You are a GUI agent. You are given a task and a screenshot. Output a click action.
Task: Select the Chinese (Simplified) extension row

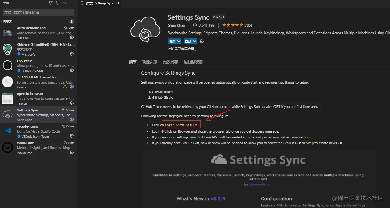(x=39, y=49)
